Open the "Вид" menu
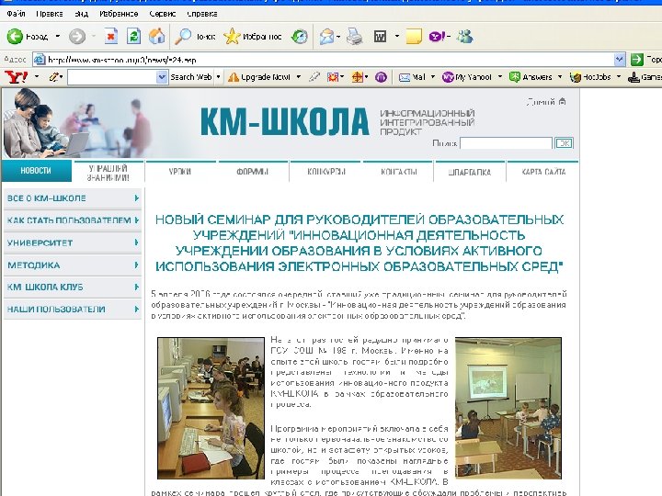Screen dimensions: 662x496 (82, 14)
